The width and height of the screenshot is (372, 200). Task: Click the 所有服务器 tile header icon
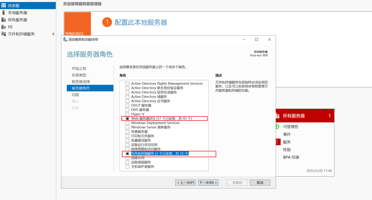[x=278, y=116]
